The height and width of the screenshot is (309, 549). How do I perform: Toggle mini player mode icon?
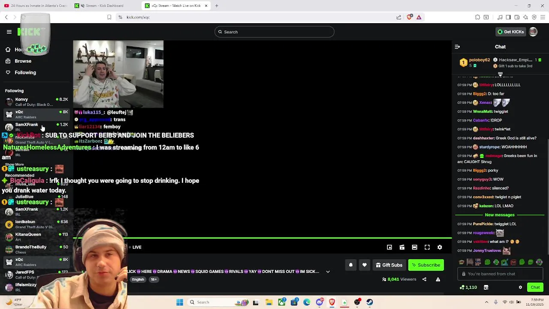click(389, 247)
